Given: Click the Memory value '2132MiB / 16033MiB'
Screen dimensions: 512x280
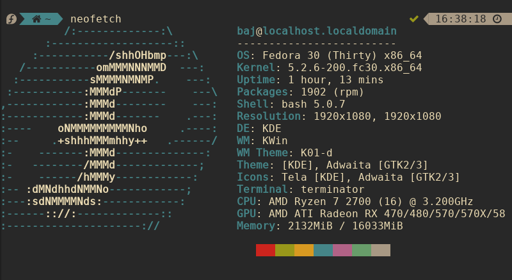Looking at the screenshot, I should [x=346, y=226].
